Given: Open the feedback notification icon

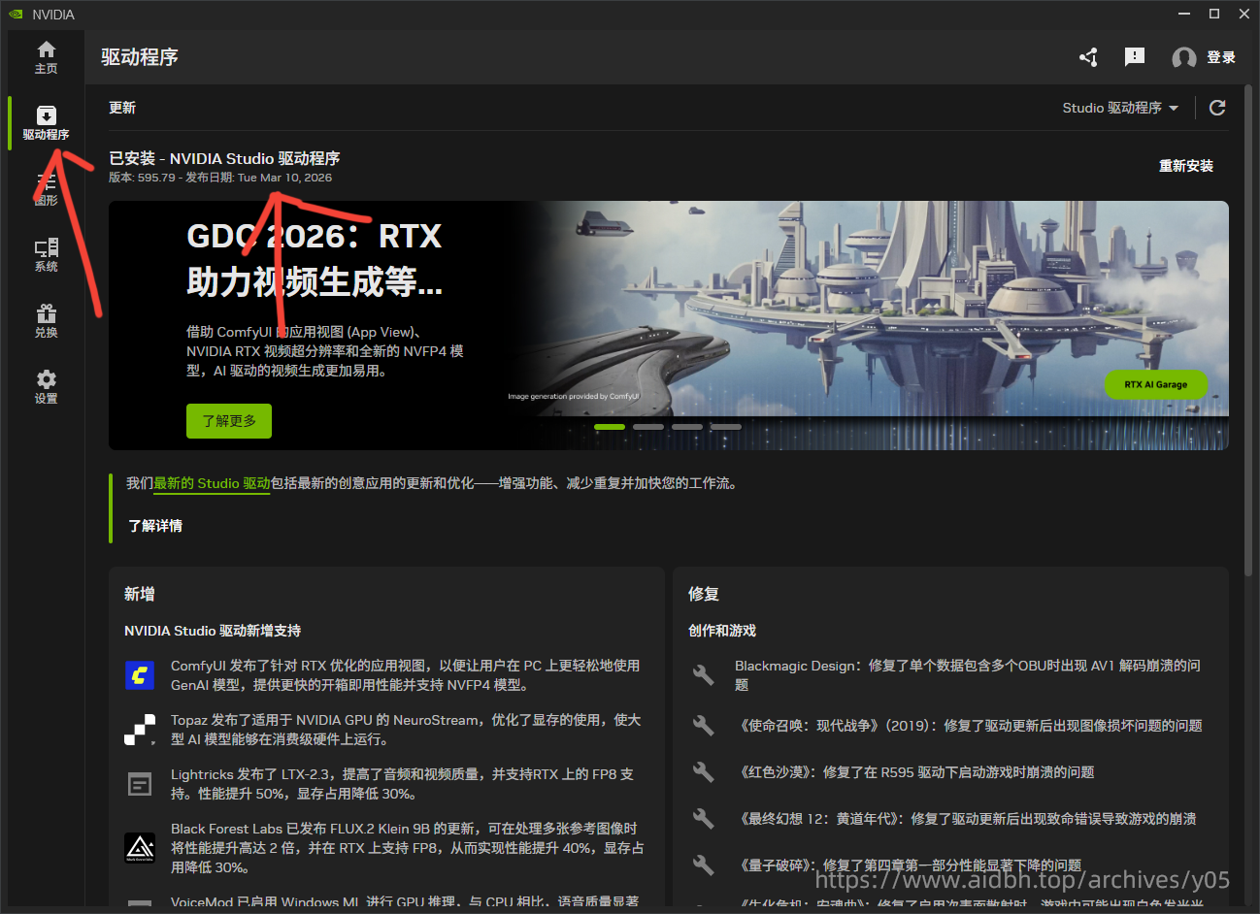Looking at the screenshot, I should click(1134, 57).
